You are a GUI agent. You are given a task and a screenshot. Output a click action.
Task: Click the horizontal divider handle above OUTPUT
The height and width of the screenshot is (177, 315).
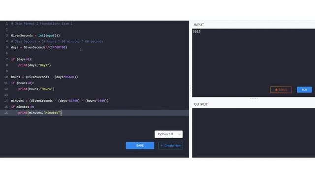click(254, 99)
